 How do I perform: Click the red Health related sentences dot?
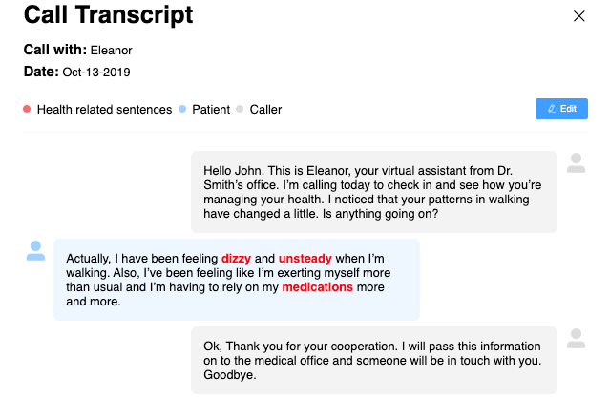point(27,109)
